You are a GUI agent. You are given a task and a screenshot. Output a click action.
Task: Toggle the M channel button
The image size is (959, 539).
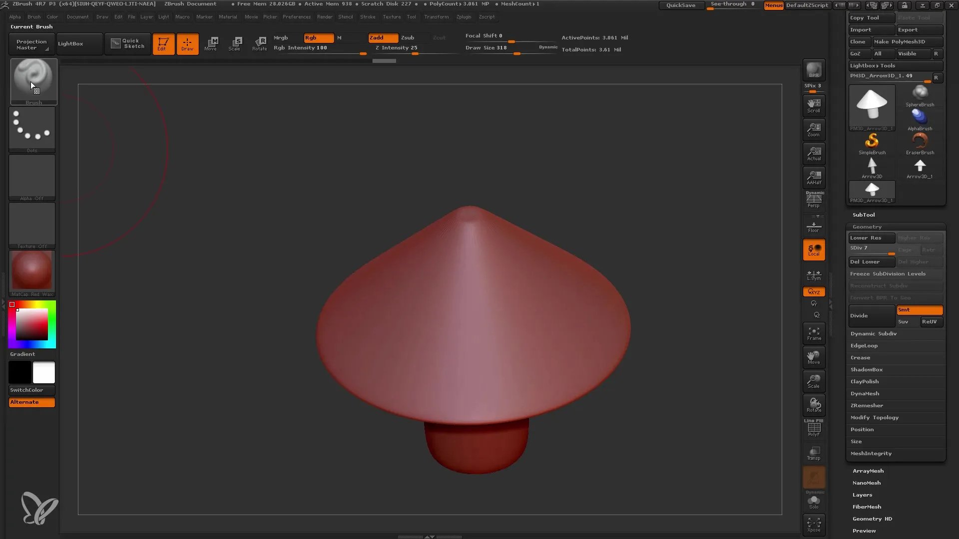click(339, 37)
